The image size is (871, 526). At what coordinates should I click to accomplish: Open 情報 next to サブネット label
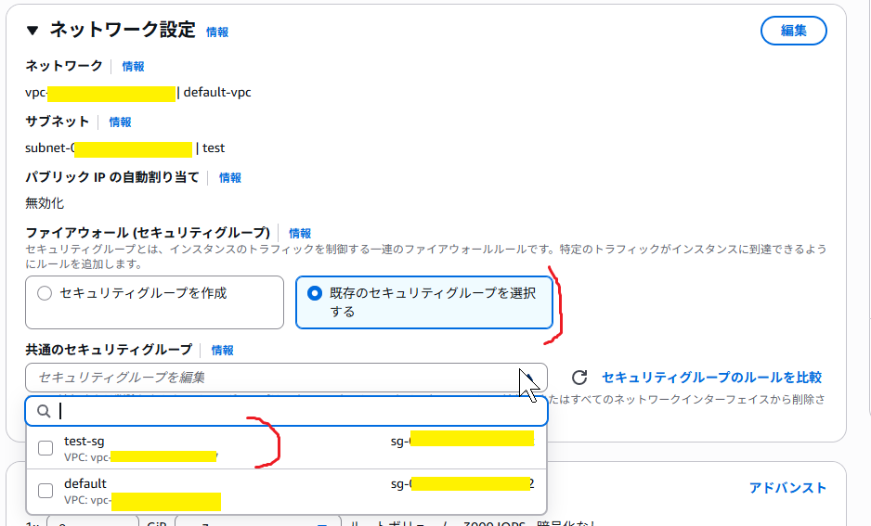coord(120,122)
